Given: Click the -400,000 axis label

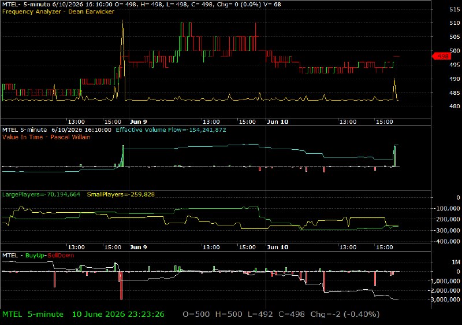Looking at the screenshot, I should (447, 241).
